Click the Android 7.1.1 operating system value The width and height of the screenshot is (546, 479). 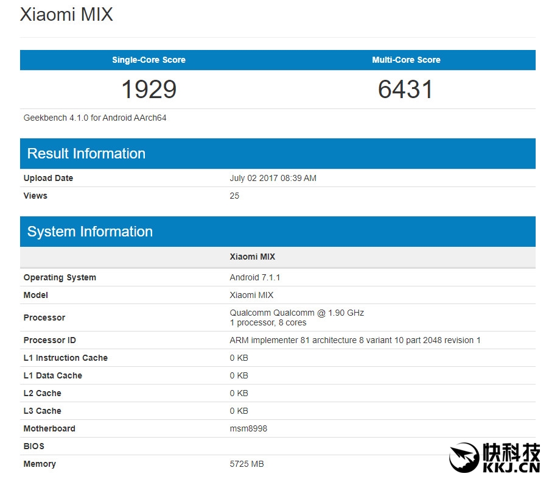(254, 277)
